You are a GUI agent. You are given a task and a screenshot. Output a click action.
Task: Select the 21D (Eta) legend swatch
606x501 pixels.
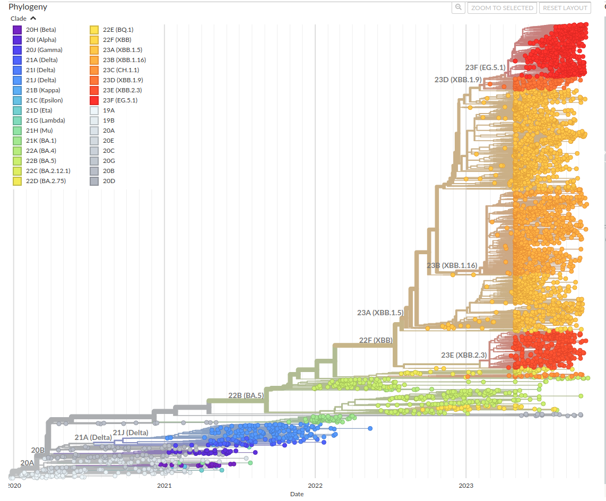coord(17,110)
